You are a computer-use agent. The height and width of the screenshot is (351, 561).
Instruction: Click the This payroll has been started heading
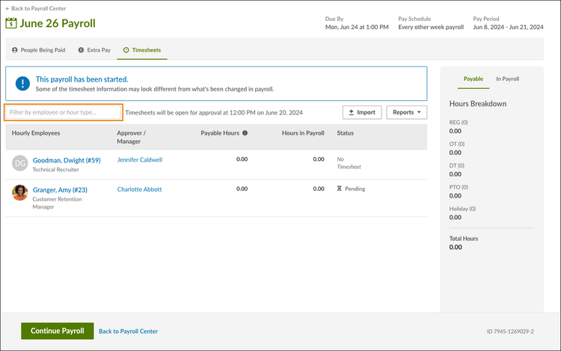point(82,79)
